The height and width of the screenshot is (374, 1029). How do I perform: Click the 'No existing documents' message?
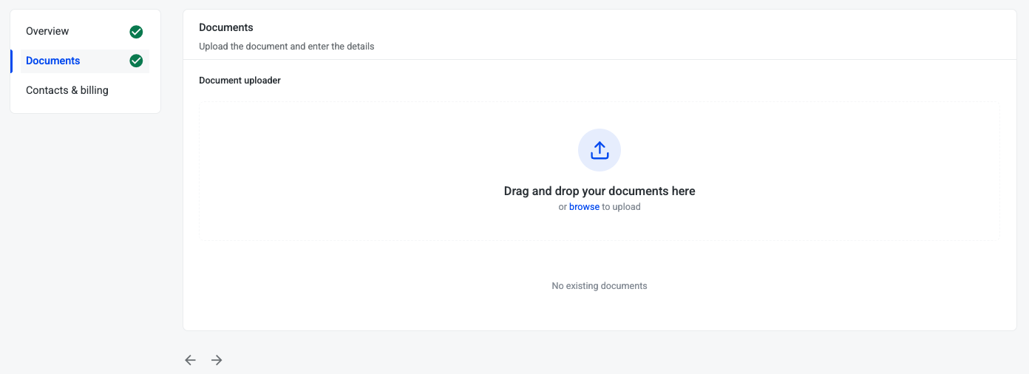[x=600, y=286]
